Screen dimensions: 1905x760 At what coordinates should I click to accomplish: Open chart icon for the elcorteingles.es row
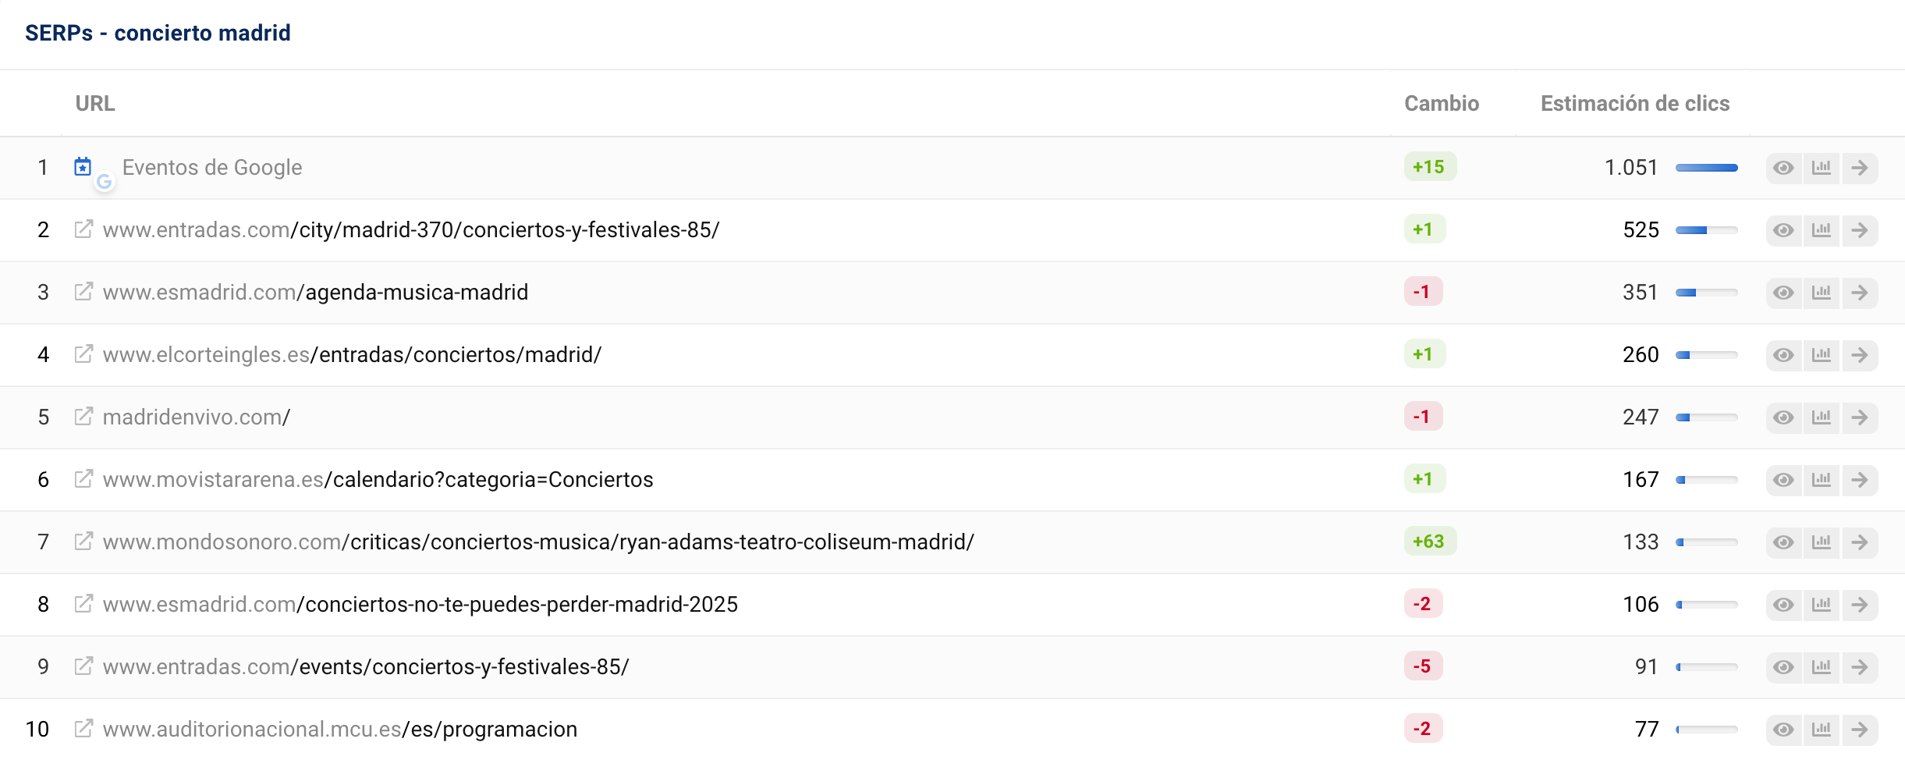[1822, 355]
